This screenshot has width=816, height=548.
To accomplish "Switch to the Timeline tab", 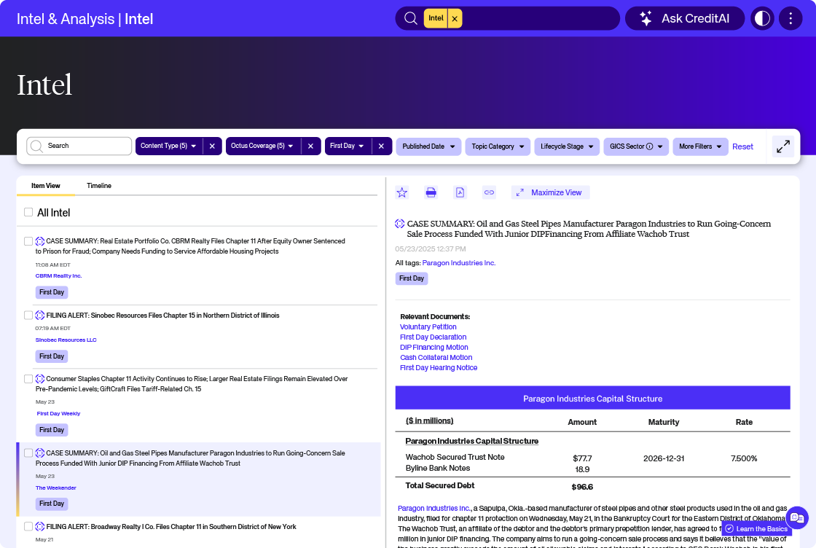I will point(99,186).
